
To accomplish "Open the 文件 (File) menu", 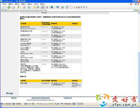I will tap(4, 4).
